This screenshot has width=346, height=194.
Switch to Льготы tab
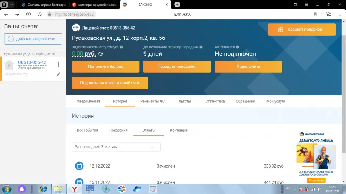(185, 101)
